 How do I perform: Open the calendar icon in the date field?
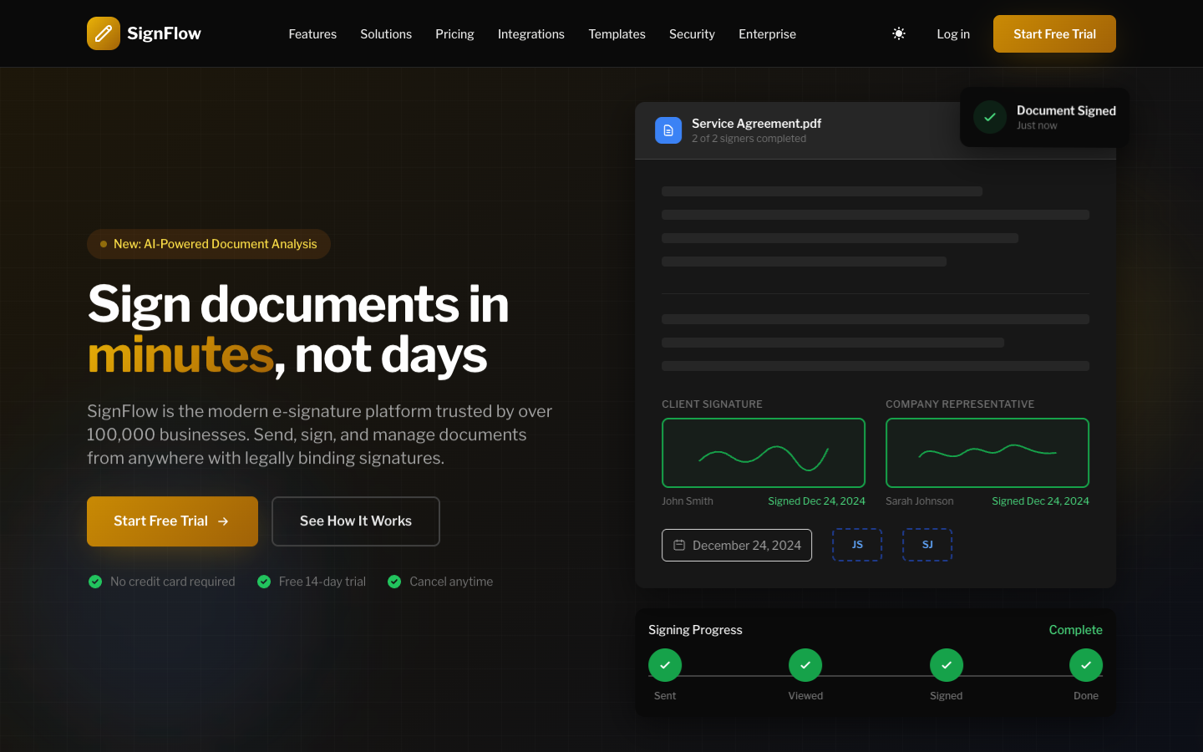point(678,545)
